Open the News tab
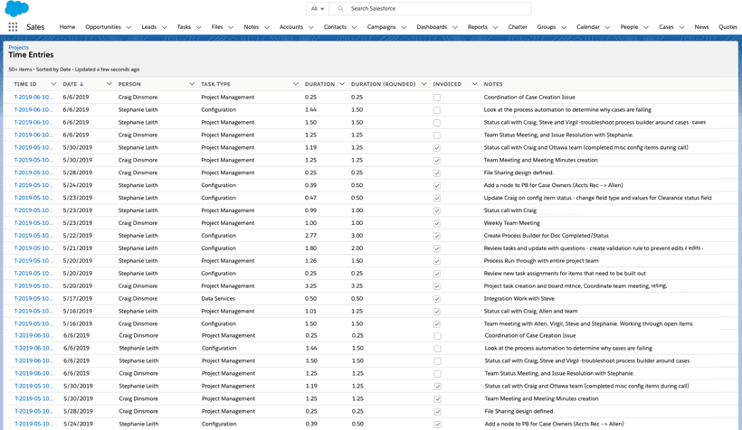The width and height of the screenshot is (742, 430). pyautogui.click(x=701, y=27)
